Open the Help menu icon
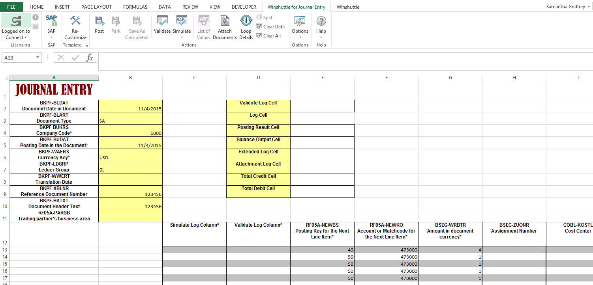 [321, 21]
